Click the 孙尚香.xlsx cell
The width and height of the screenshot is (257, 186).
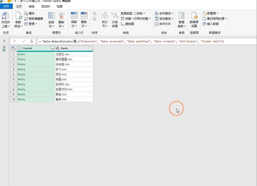pyautogui.click(x=74, y=64)
